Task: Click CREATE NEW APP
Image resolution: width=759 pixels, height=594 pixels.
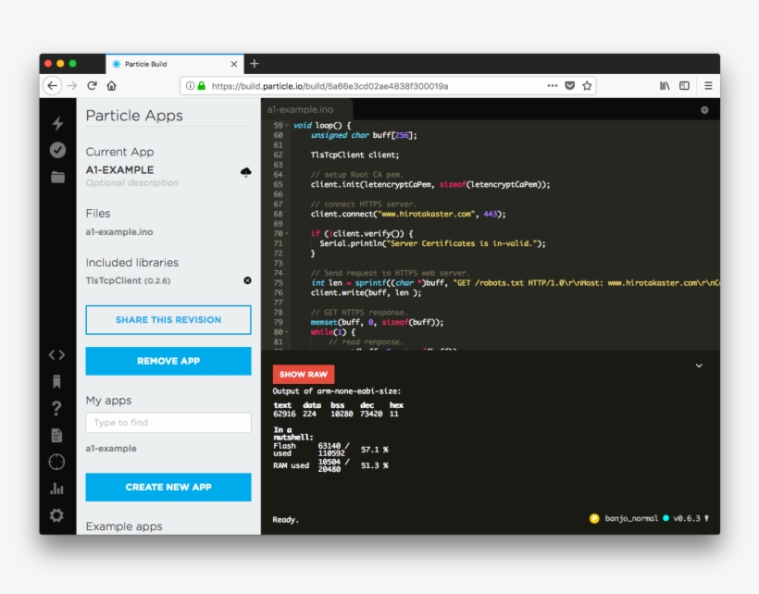Action: pos(168,487)
